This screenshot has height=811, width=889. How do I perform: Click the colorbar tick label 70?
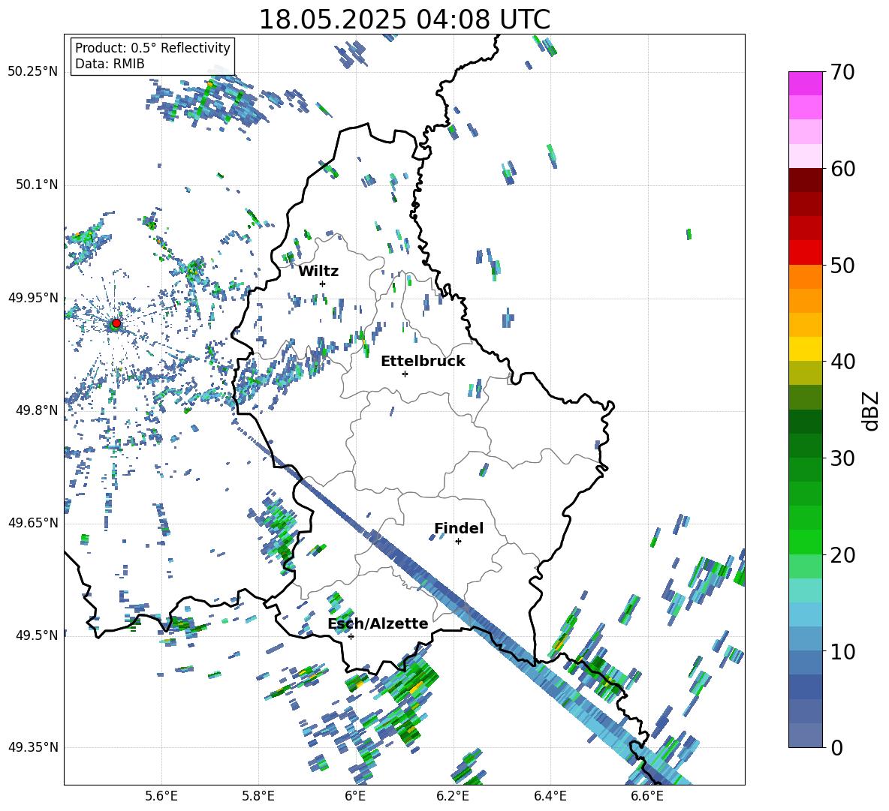(x=842, y=73)
